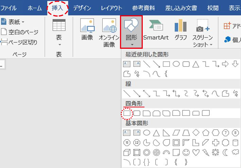
Task: Choose the dodecagon shape labeled 12
Action: tap(137, 143)
